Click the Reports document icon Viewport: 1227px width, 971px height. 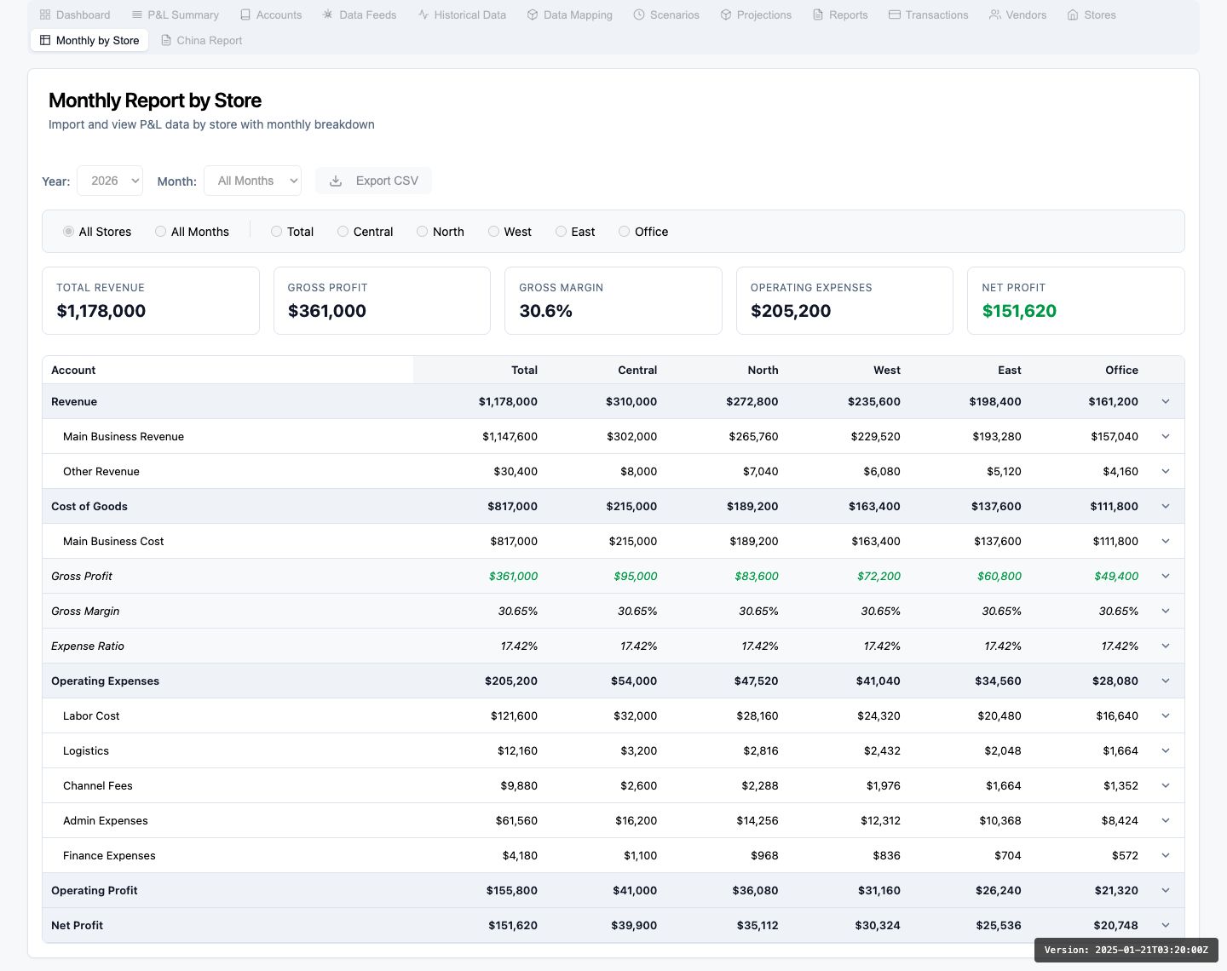pyautogui.click(x=818, y=14)
